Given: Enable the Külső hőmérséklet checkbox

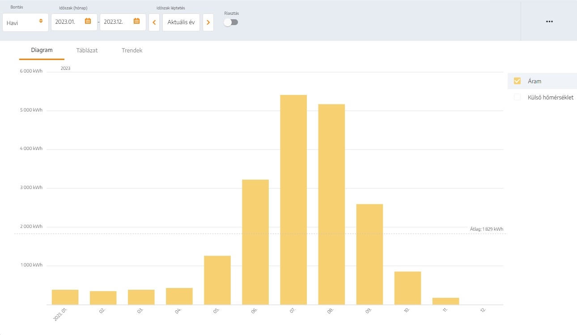Looking at the screenshot, I should 518,97.
